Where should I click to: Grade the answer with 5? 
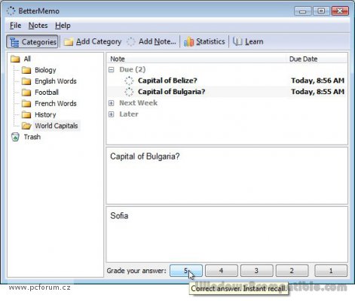[186, 271]
